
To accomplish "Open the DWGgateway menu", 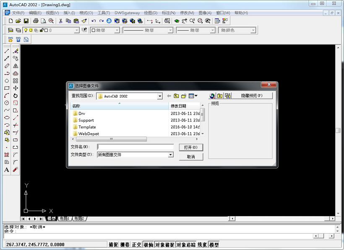I will pyautogui.click(x=127, y=13).
